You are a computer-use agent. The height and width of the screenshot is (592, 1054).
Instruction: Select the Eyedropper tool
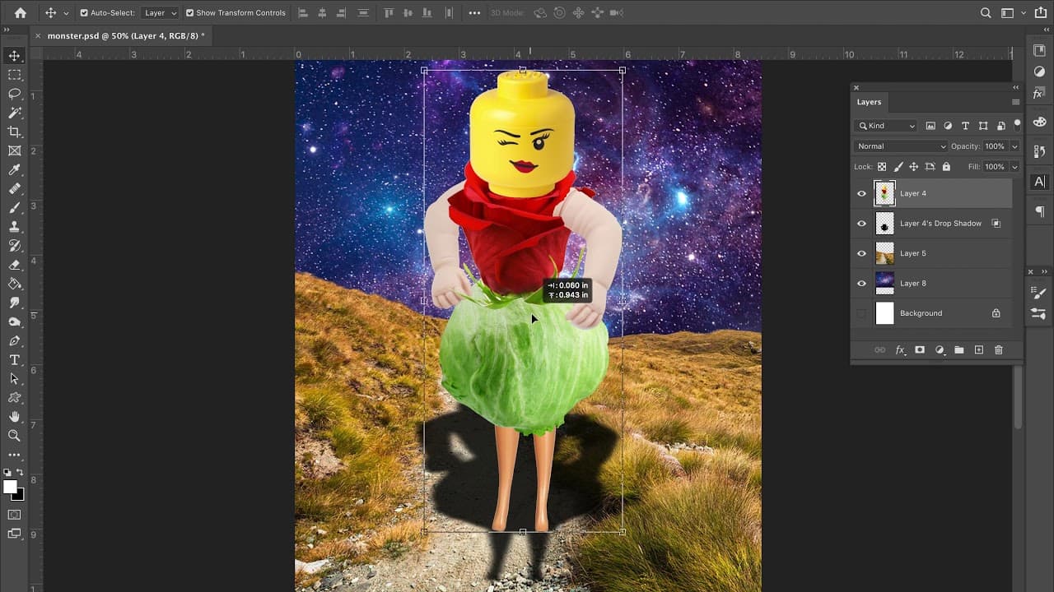[14, 169]
